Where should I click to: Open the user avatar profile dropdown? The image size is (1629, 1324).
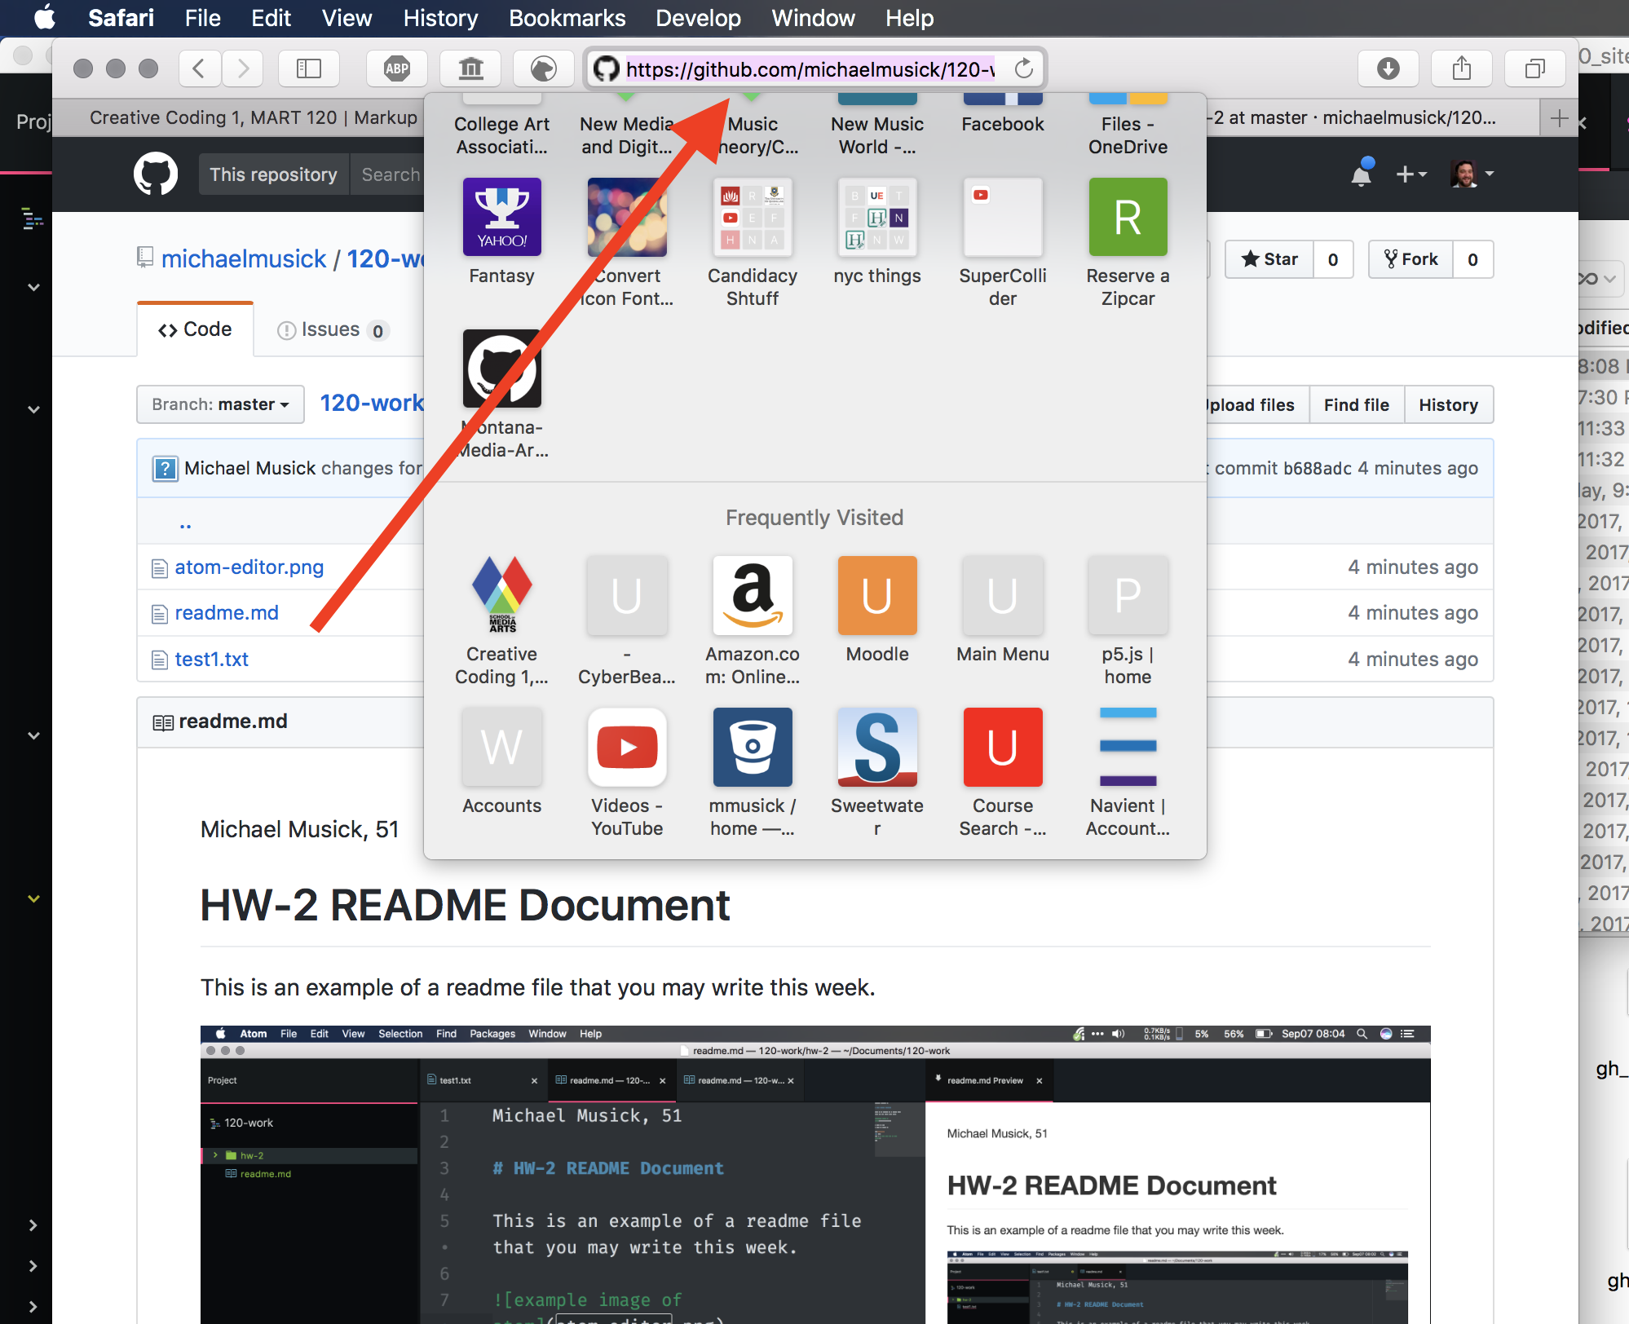tap(1472, 174)
